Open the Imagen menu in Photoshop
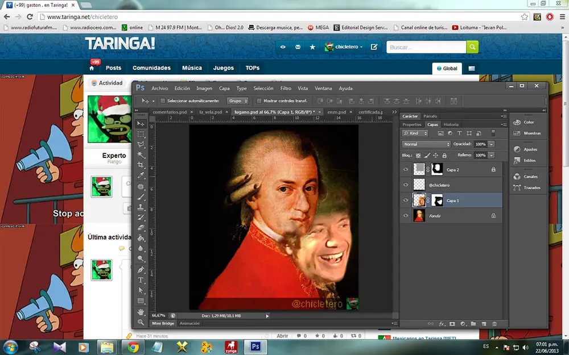569x355 pixels. coord(204,88)
